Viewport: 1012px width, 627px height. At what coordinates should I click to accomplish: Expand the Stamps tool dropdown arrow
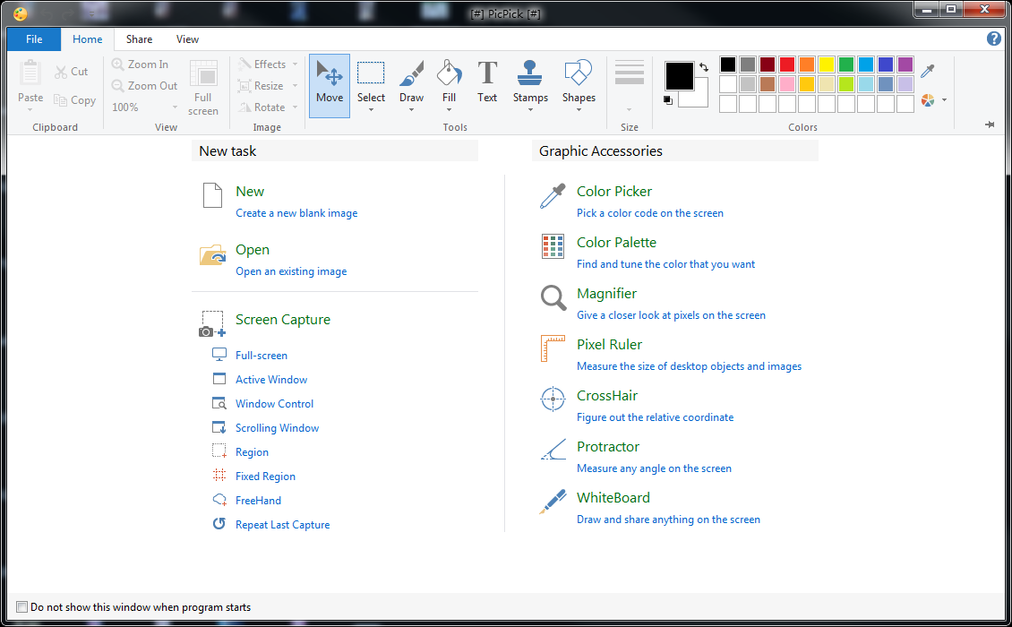[x=530, y=111]
